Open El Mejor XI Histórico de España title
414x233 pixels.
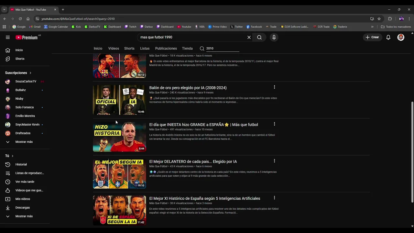205,198
